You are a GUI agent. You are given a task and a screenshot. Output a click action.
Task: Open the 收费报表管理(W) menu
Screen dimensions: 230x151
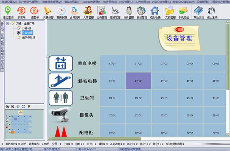coord(52,2)
